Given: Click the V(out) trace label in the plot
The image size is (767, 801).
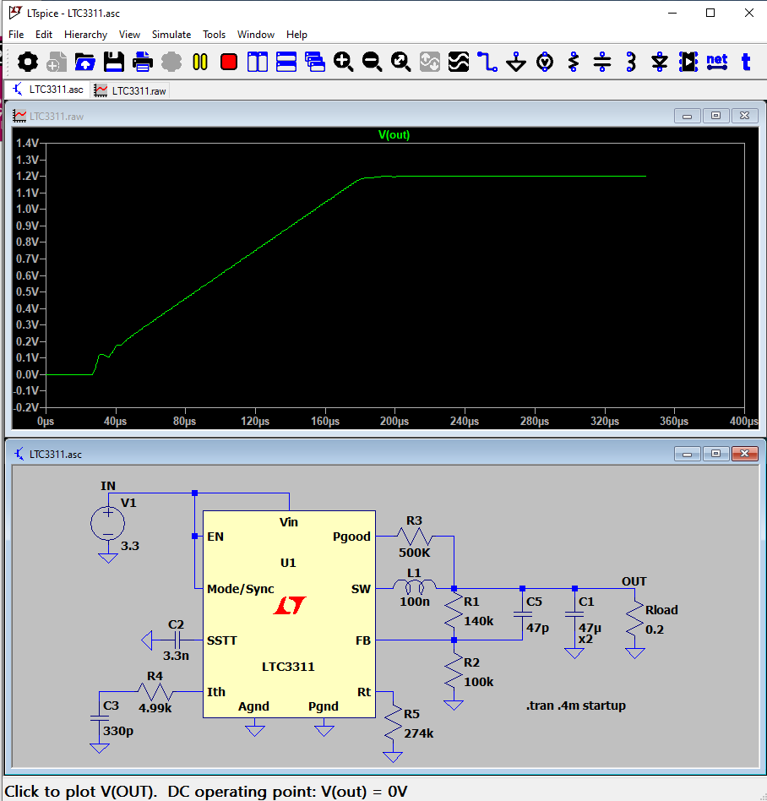Looking at the screenshot, I should coord(394,135).
